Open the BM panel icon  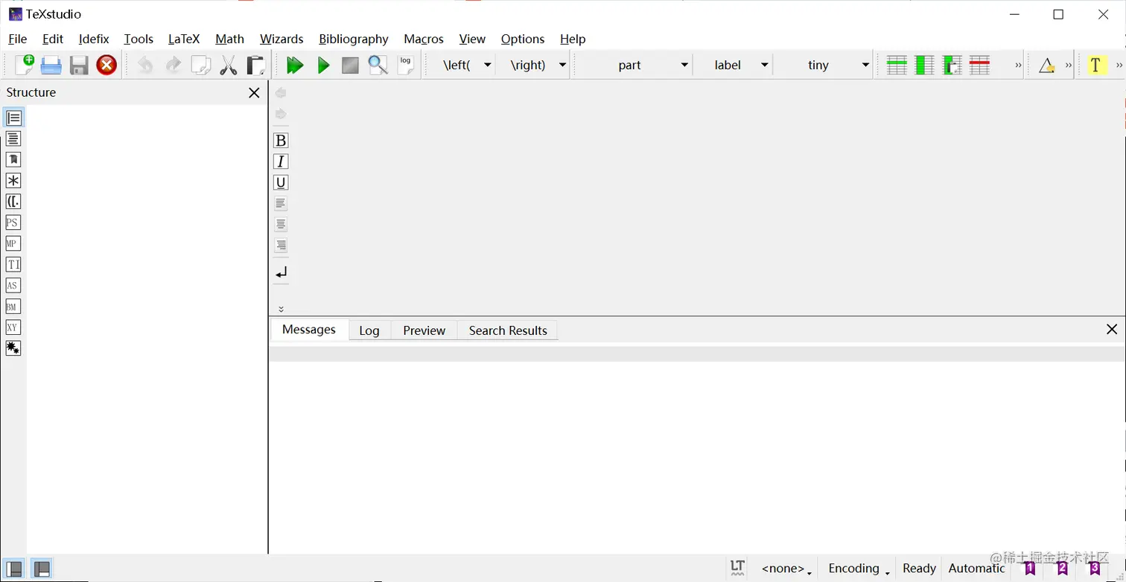(13, 307)
